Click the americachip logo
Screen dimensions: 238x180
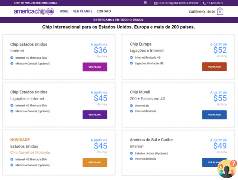34,11
